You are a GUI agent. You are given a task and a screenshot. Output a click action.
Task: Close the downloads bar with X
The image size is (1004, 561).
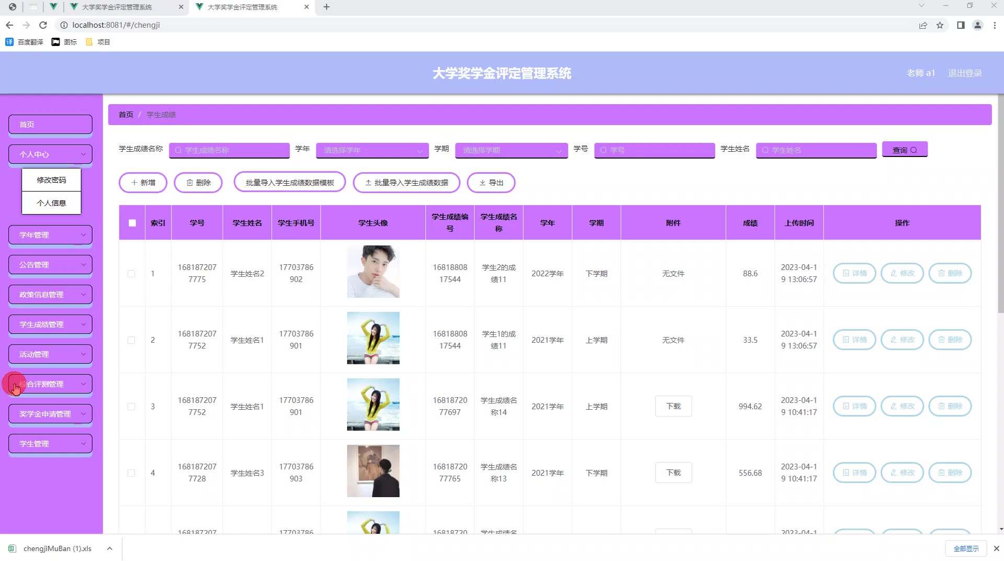pos(996,548)
